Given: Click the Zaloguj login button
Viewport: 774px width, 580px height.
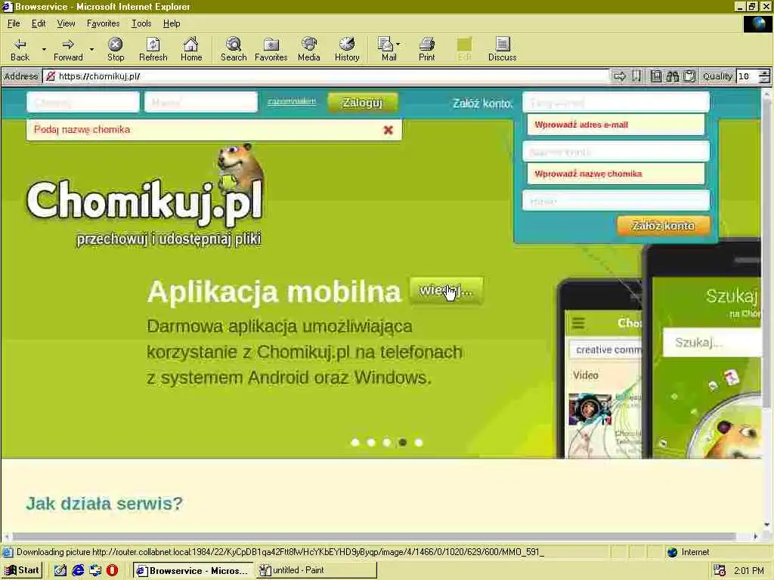Looking at the screenshot, I should point(362,102).
